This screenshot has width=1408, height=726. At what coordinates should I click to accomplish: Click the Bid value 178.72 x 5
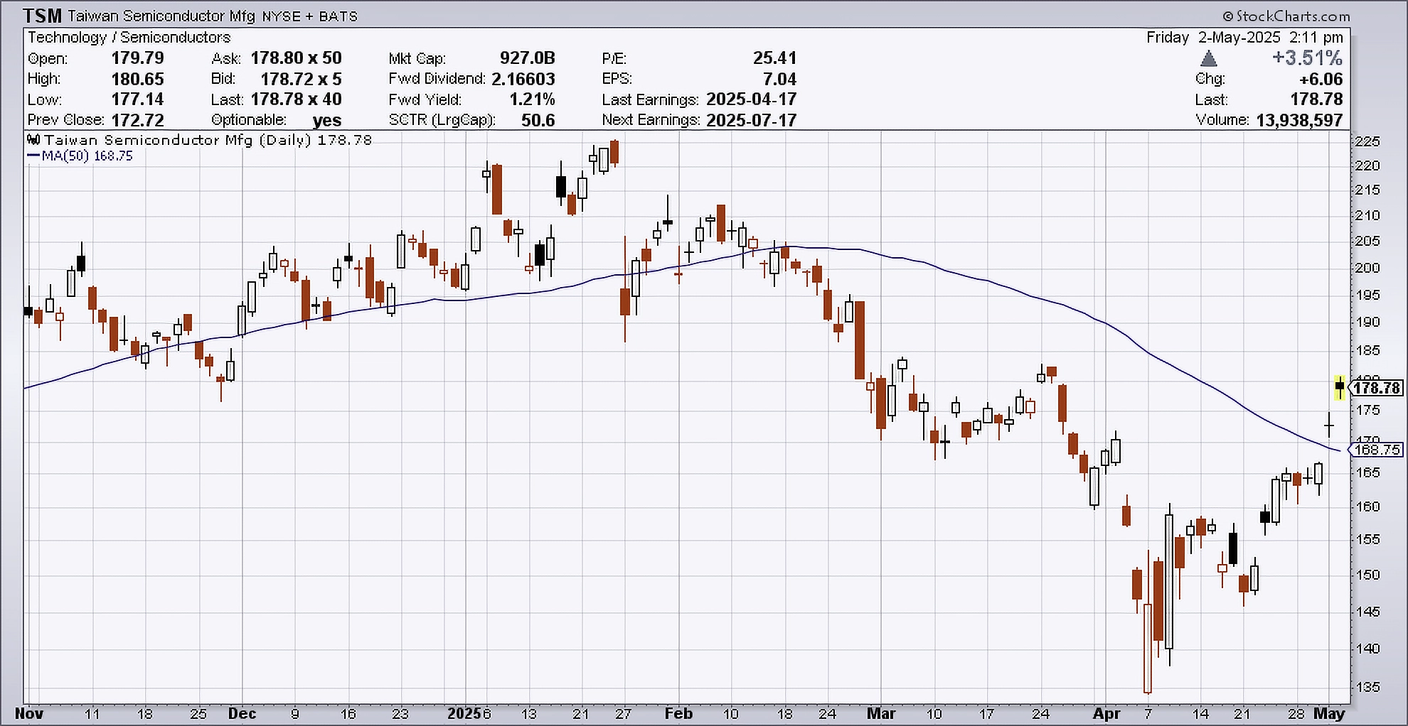301,79
